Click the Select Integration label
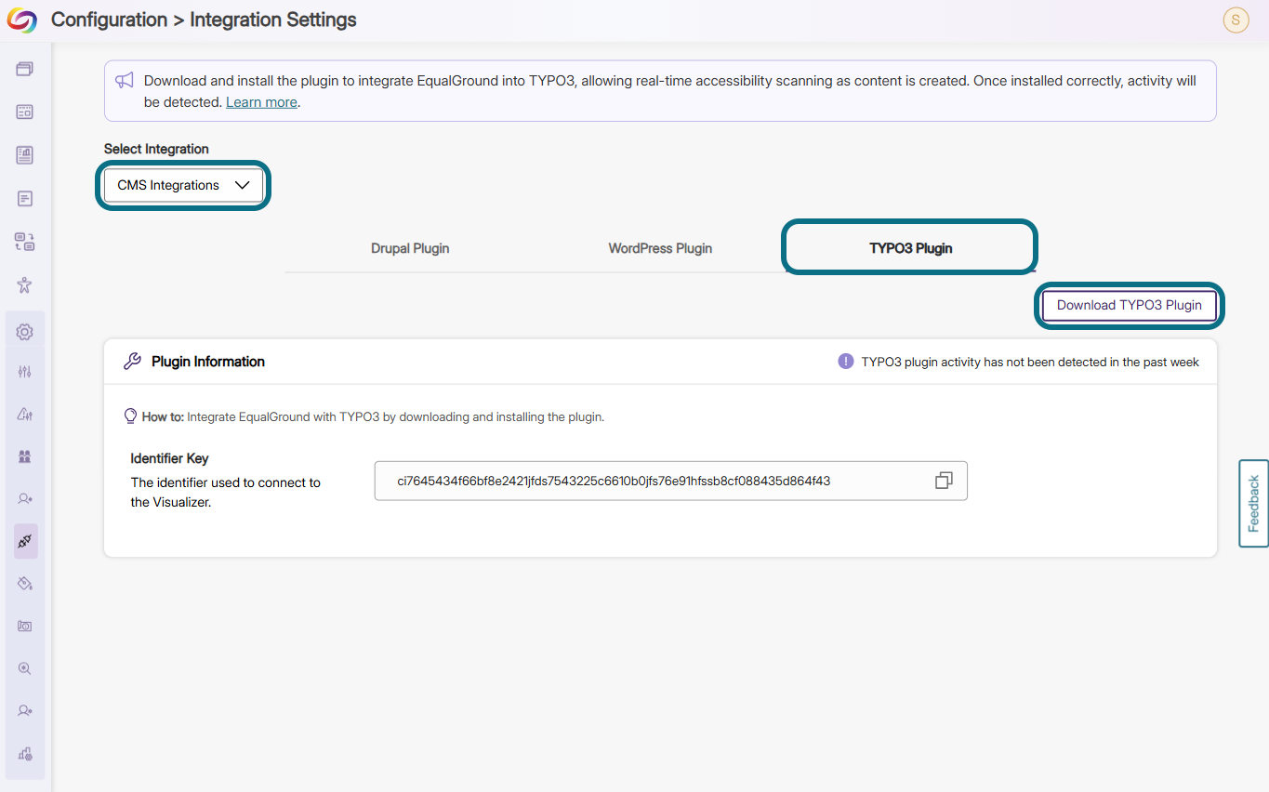Screen dimensions: 1269x792 [156, 149]
